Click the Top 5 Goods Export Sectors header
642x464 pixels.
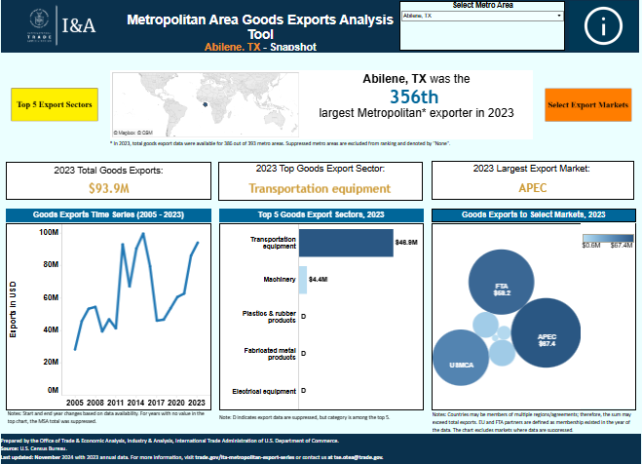[x=321, y=215]
